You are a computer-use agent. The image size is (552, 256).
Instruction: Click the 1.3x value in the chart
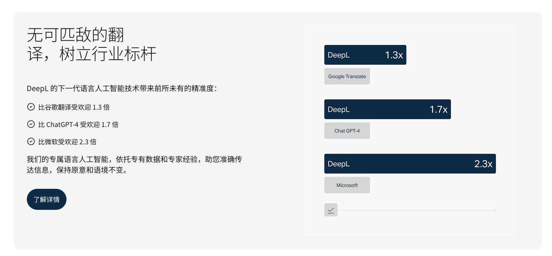point(394,55)
